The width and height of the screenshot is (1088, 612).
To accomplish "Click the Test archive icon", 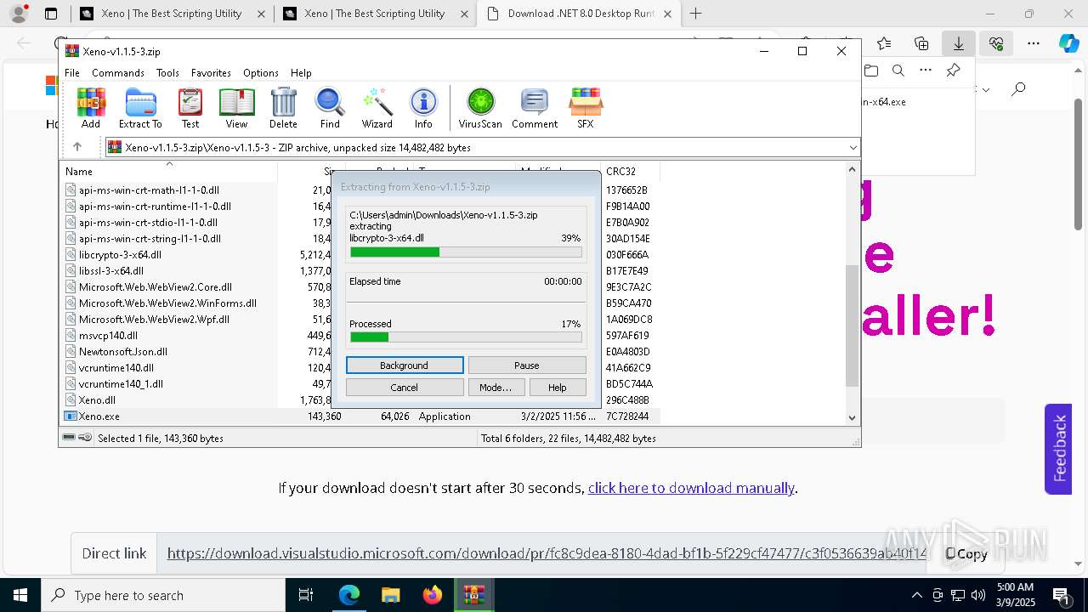I will pos(190,108).
